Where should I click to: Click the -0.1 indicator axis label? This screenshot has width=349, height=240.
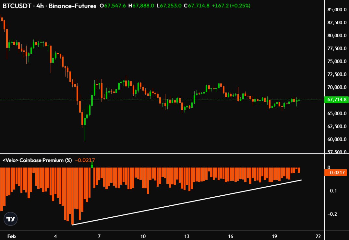click(332, 191)
